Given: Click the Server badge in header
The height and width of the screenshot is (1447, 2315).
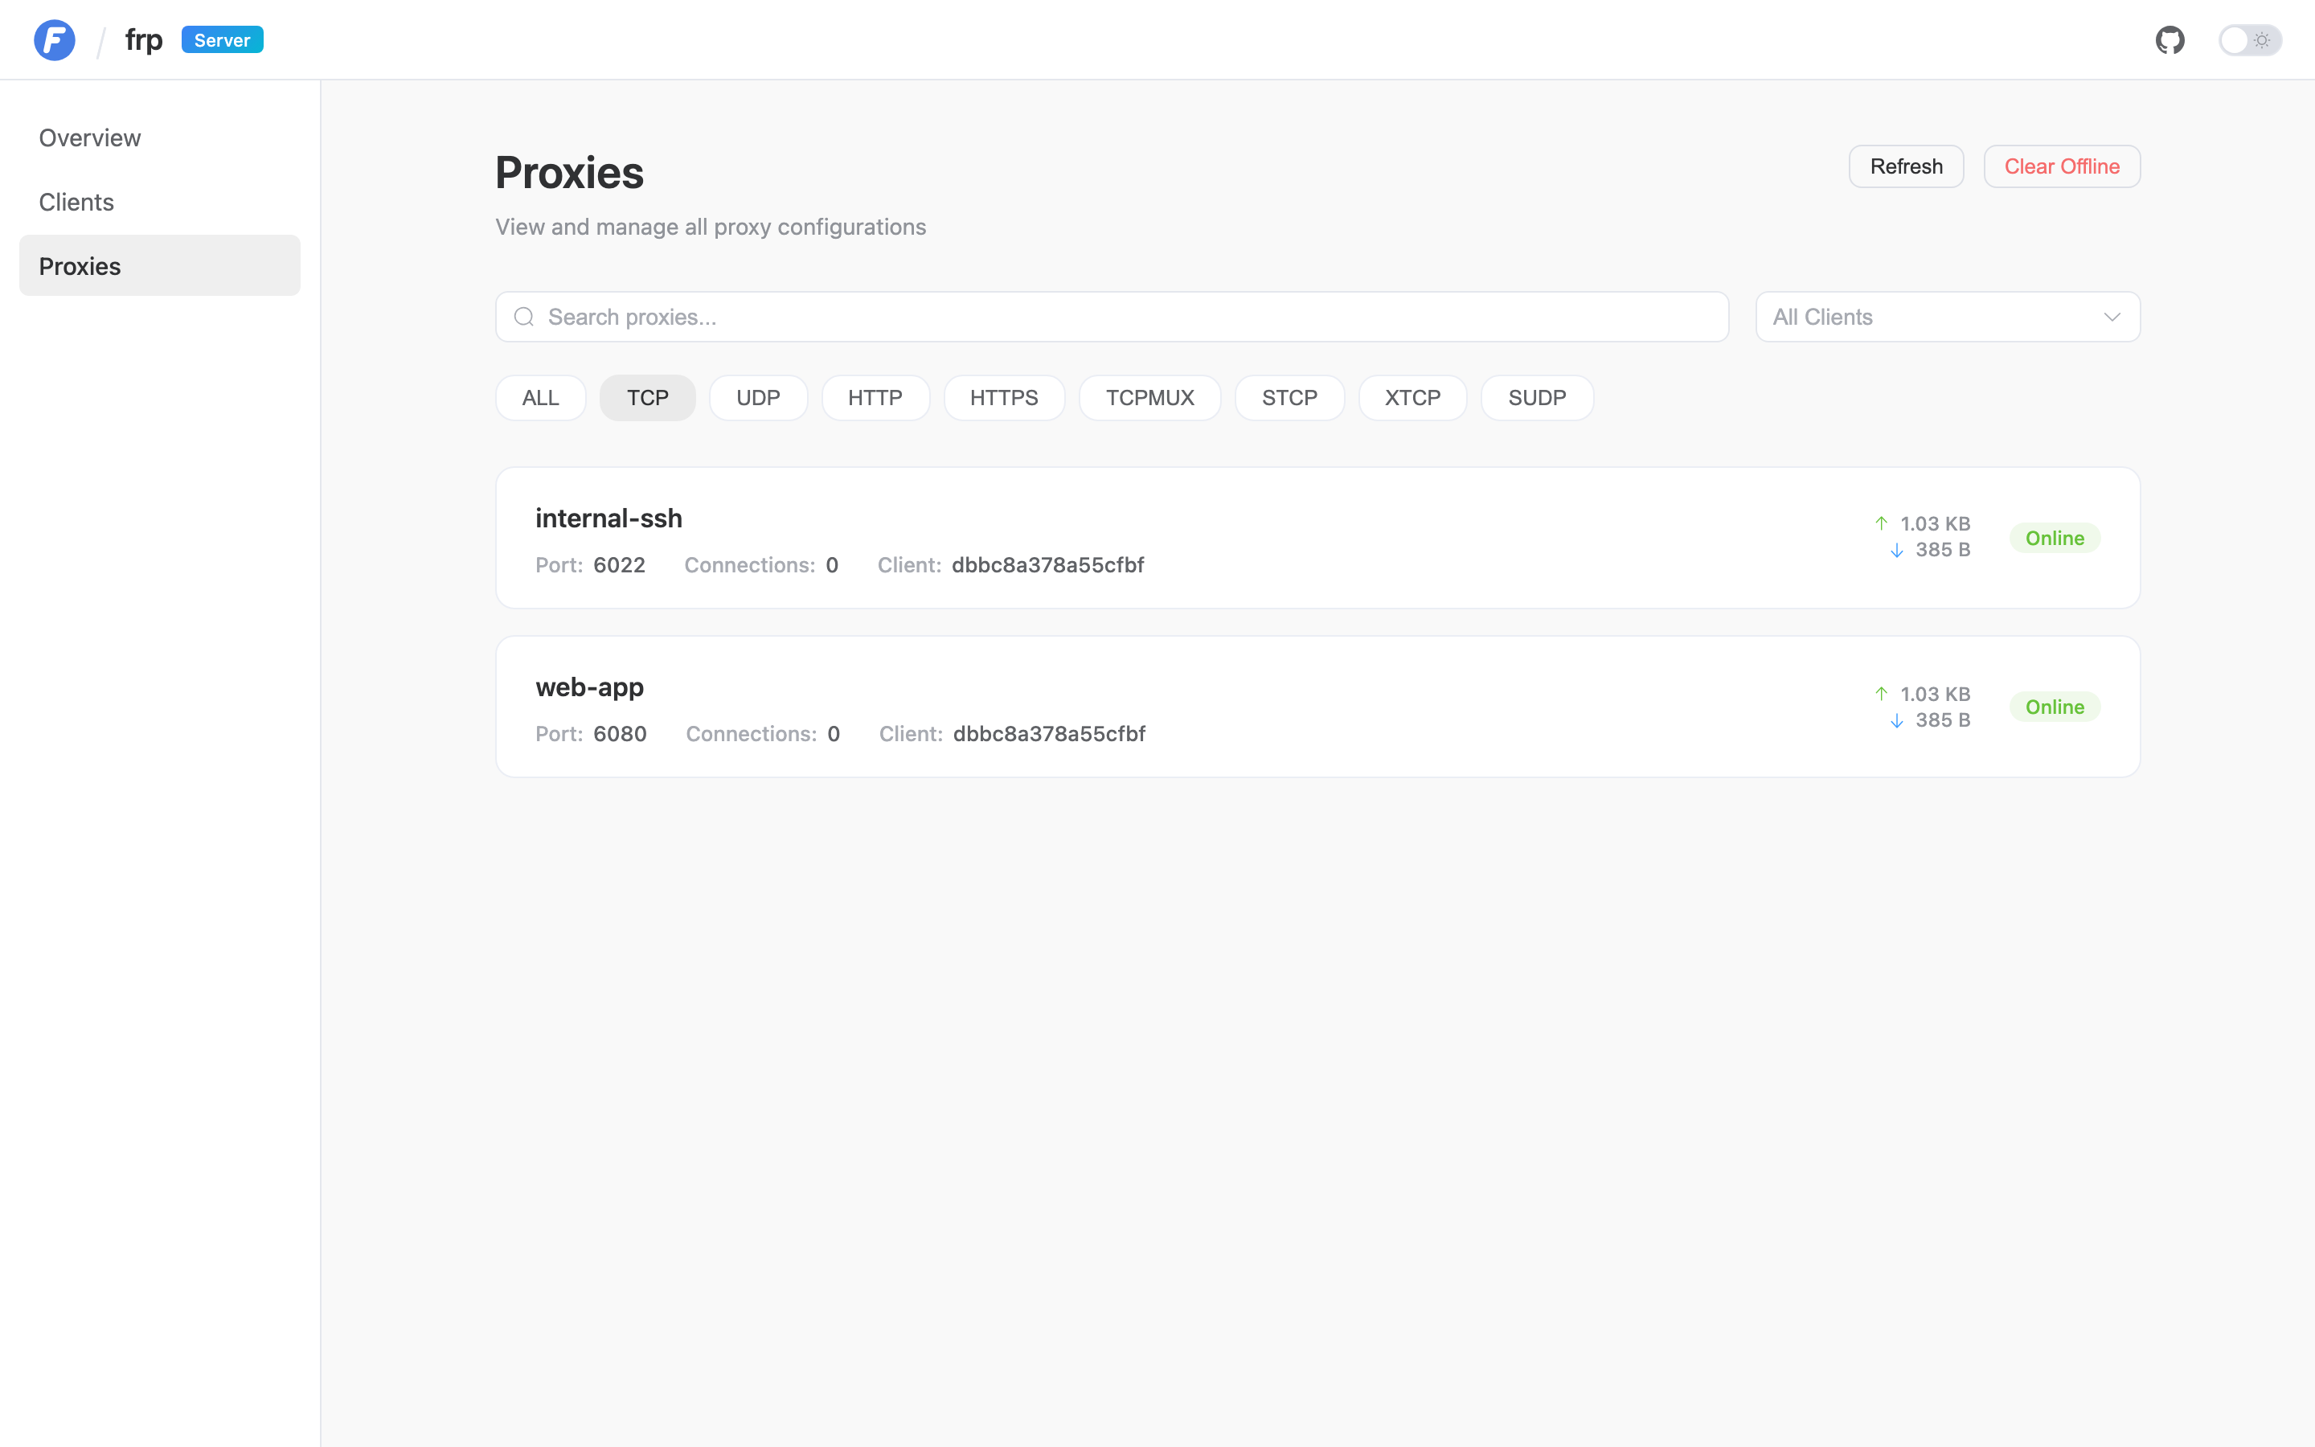Looking at the screenshot, I should (222, 40).
